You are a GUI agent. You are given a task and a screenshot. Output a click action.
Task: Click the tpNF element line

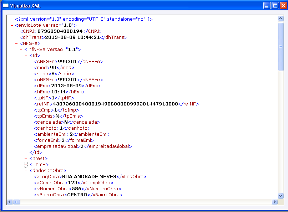tap(54, 98)
